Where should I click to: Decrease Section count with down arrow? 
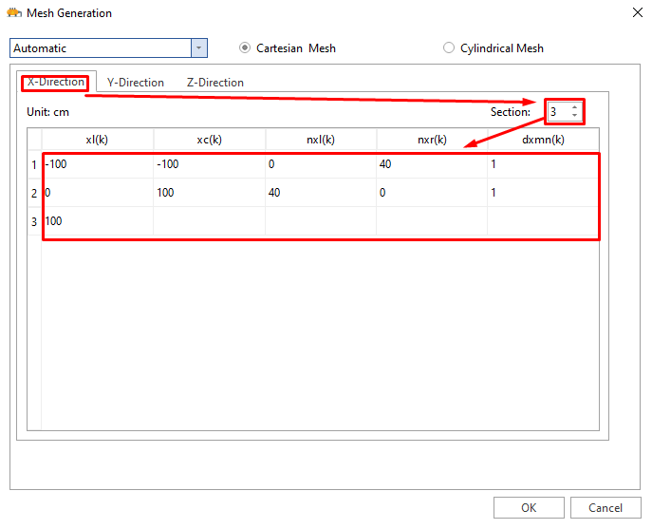pyautogui.click(x=574, y=116)
